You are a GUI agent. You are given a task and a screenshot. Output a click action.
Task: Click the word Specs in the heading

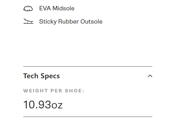50,76
